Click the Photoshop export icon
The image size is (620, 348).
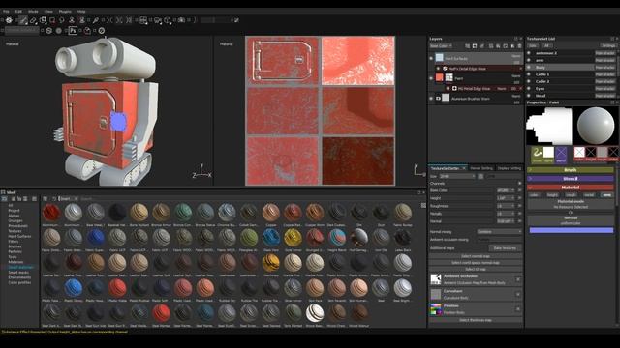73,30
